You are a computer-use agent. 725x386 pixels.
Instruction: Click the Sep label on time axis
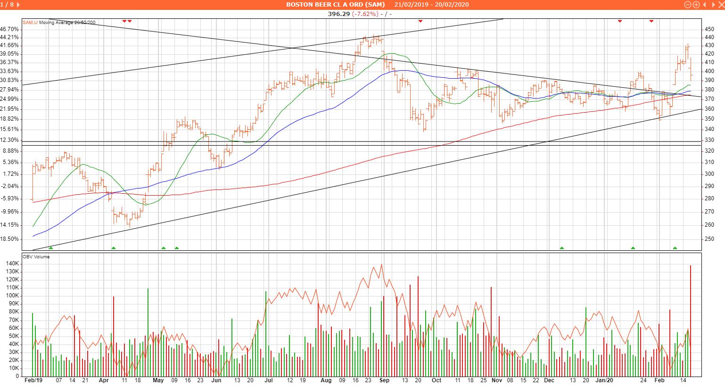385,380
